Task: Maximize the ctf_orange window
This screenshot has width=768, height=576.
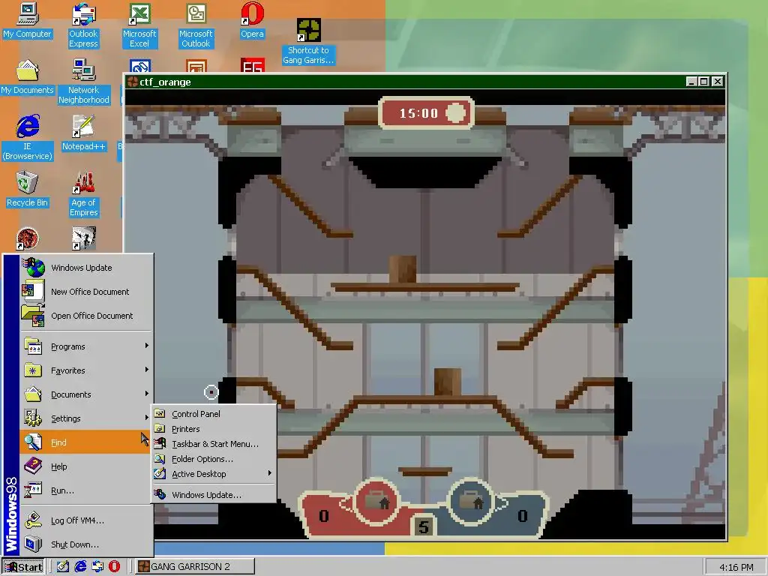Action: [703, 82]
